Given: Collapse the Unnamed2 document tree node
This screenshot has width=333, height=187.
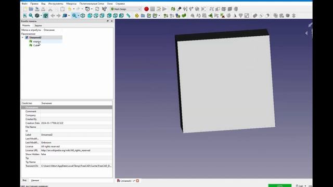Looking at the screenshot, I should (23, 37).
